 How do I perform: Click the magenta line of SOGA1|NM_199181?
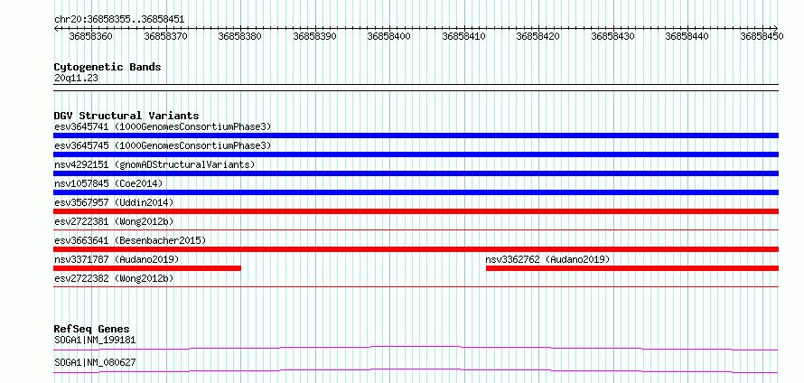pyautogui.click(x=416, y=348)
